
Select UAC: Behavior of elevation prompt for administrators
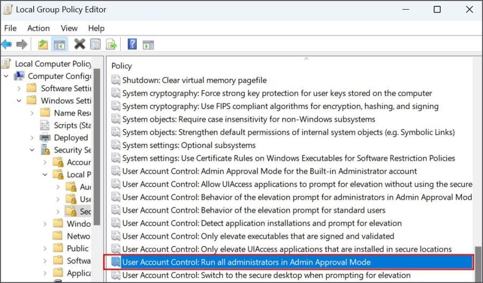click(x=291, y=197)
